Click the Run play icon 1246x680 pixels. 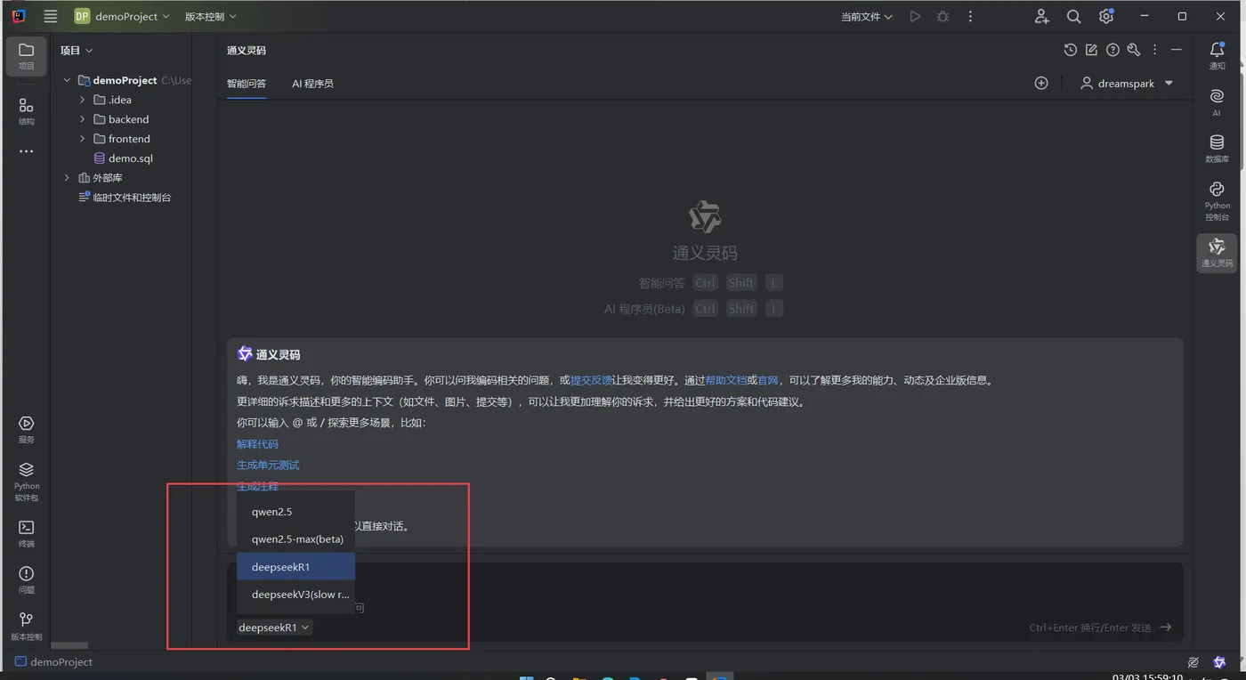point(915,16)
